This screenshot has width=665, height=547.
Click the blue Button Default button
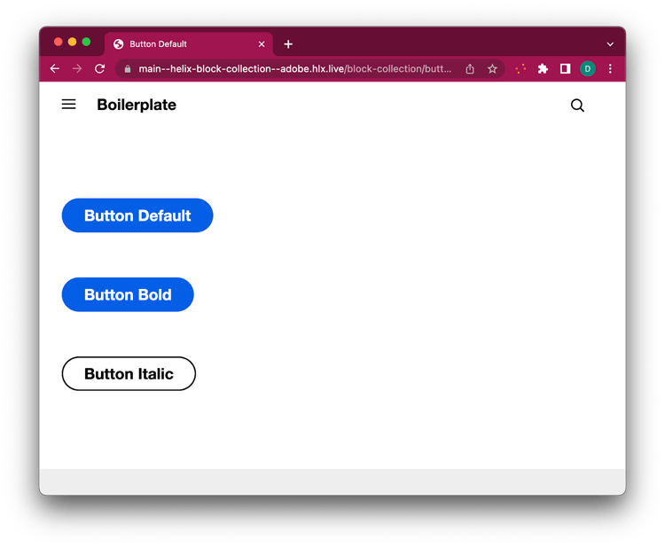137,215
